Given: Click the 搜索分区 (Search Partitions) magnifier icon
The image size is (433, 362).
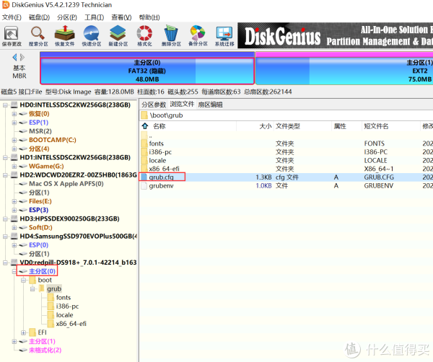Looking at the screenshot, I should pyautogui.click(x=38, y=35).
